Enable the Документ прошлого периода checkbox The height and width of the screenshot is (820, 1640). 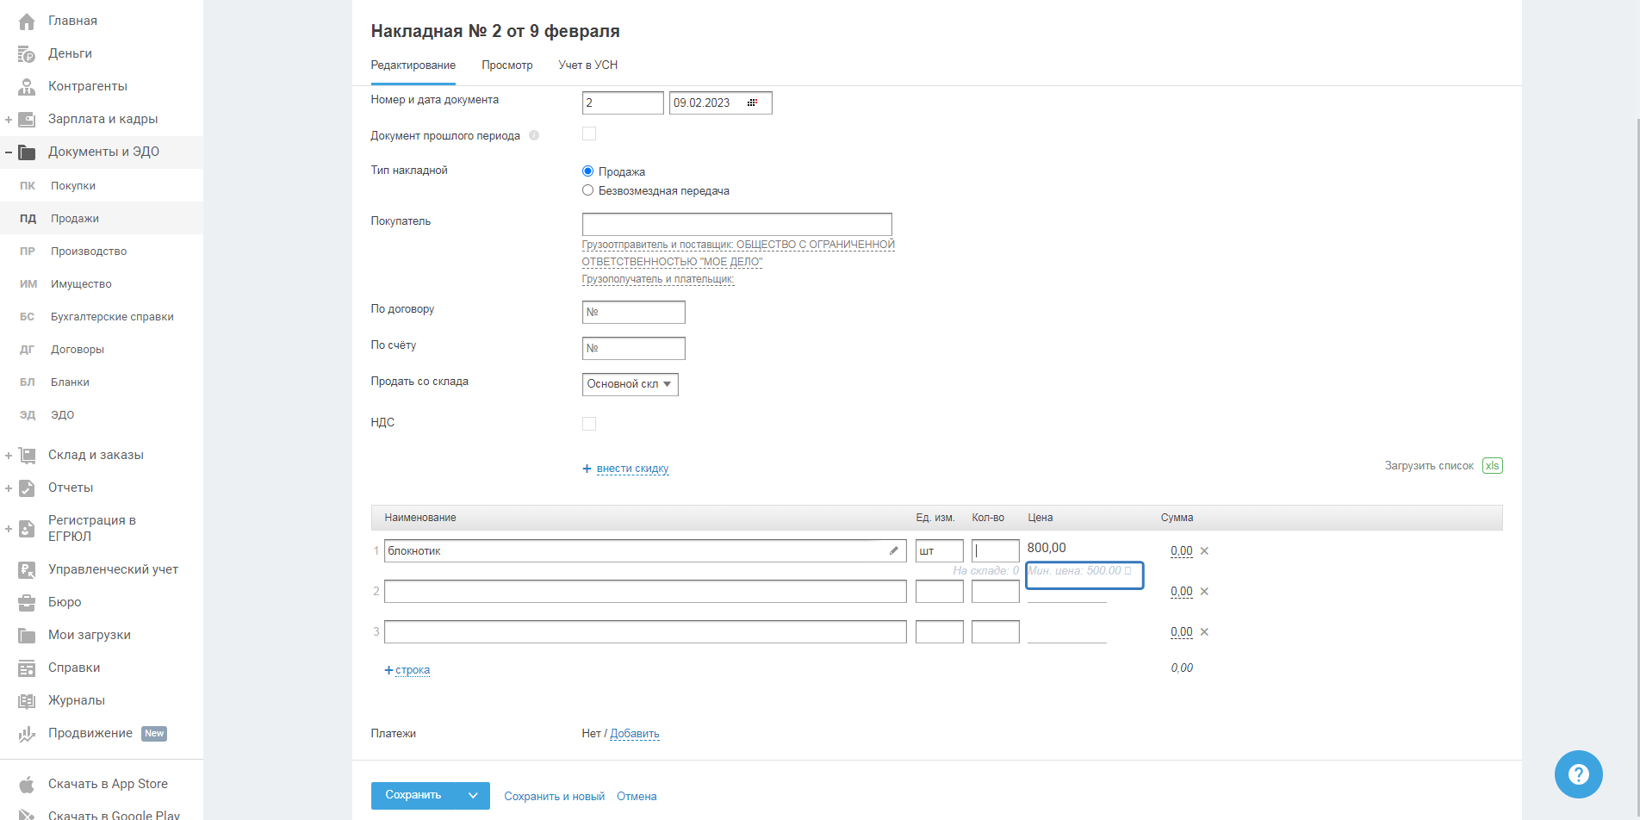pos(589,134)
